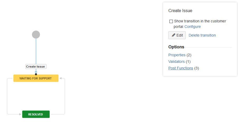Select the green RESOLVED status box
238x122 pixels.
pos(36,114)
